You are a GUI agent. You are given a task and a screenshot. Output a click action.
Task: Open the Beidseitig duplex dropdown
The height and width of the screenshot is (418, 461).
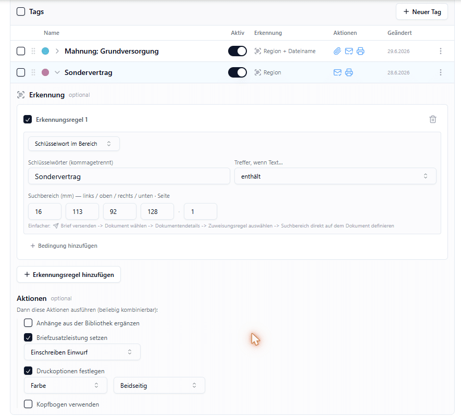[x=159, y=385]
